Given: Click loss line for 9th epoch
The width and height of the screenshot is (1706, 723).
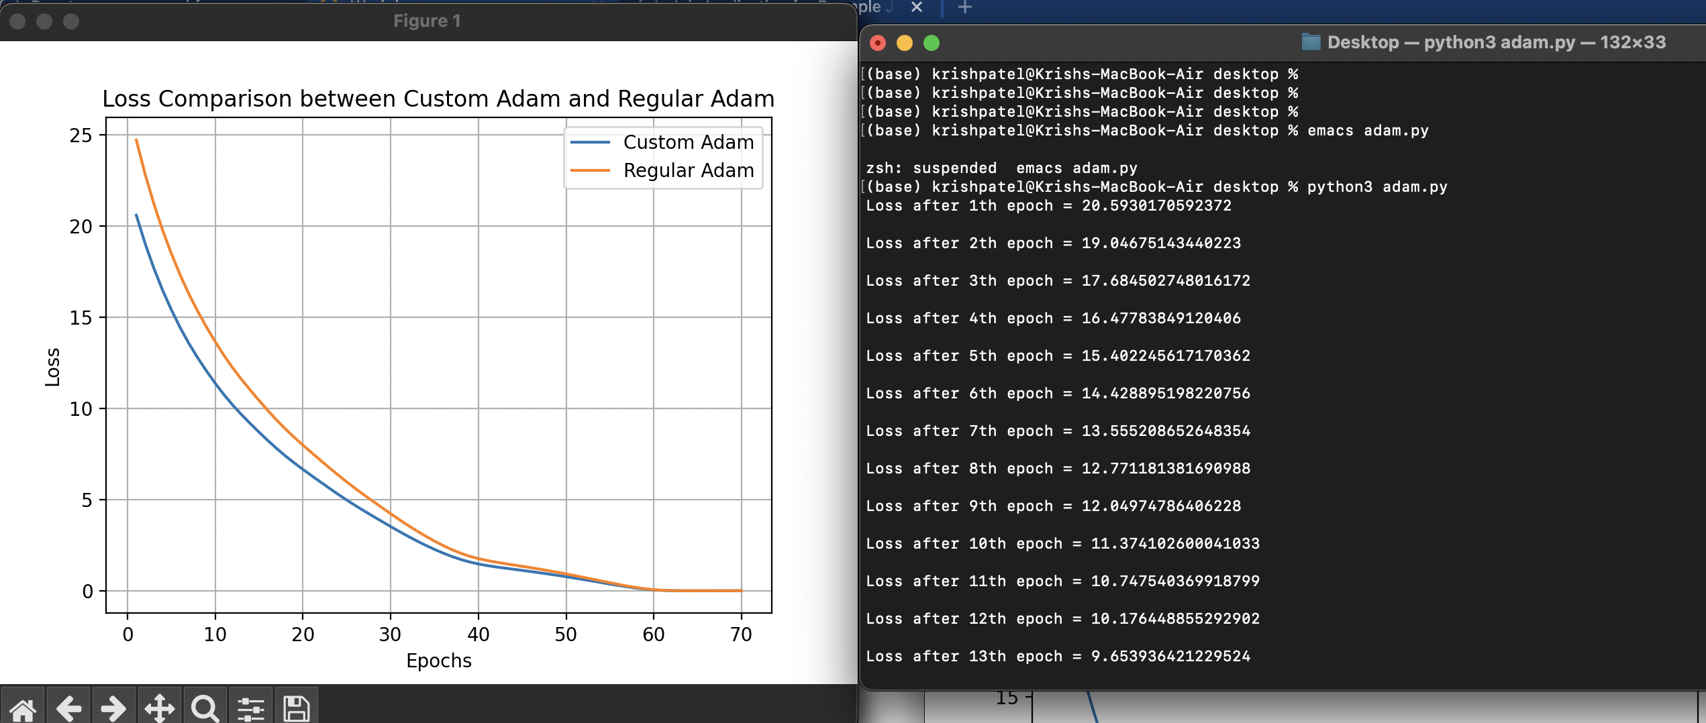Looking at the screenshot, I should tap(1053, 506).
